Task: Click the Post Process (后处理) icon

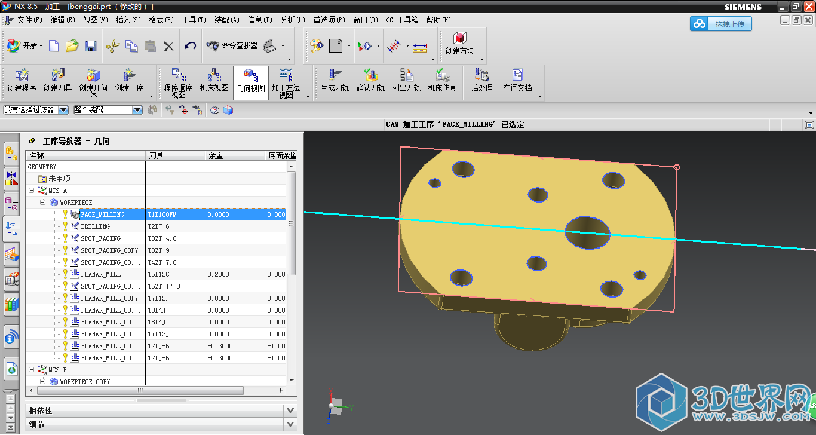Action: point(481,81)
